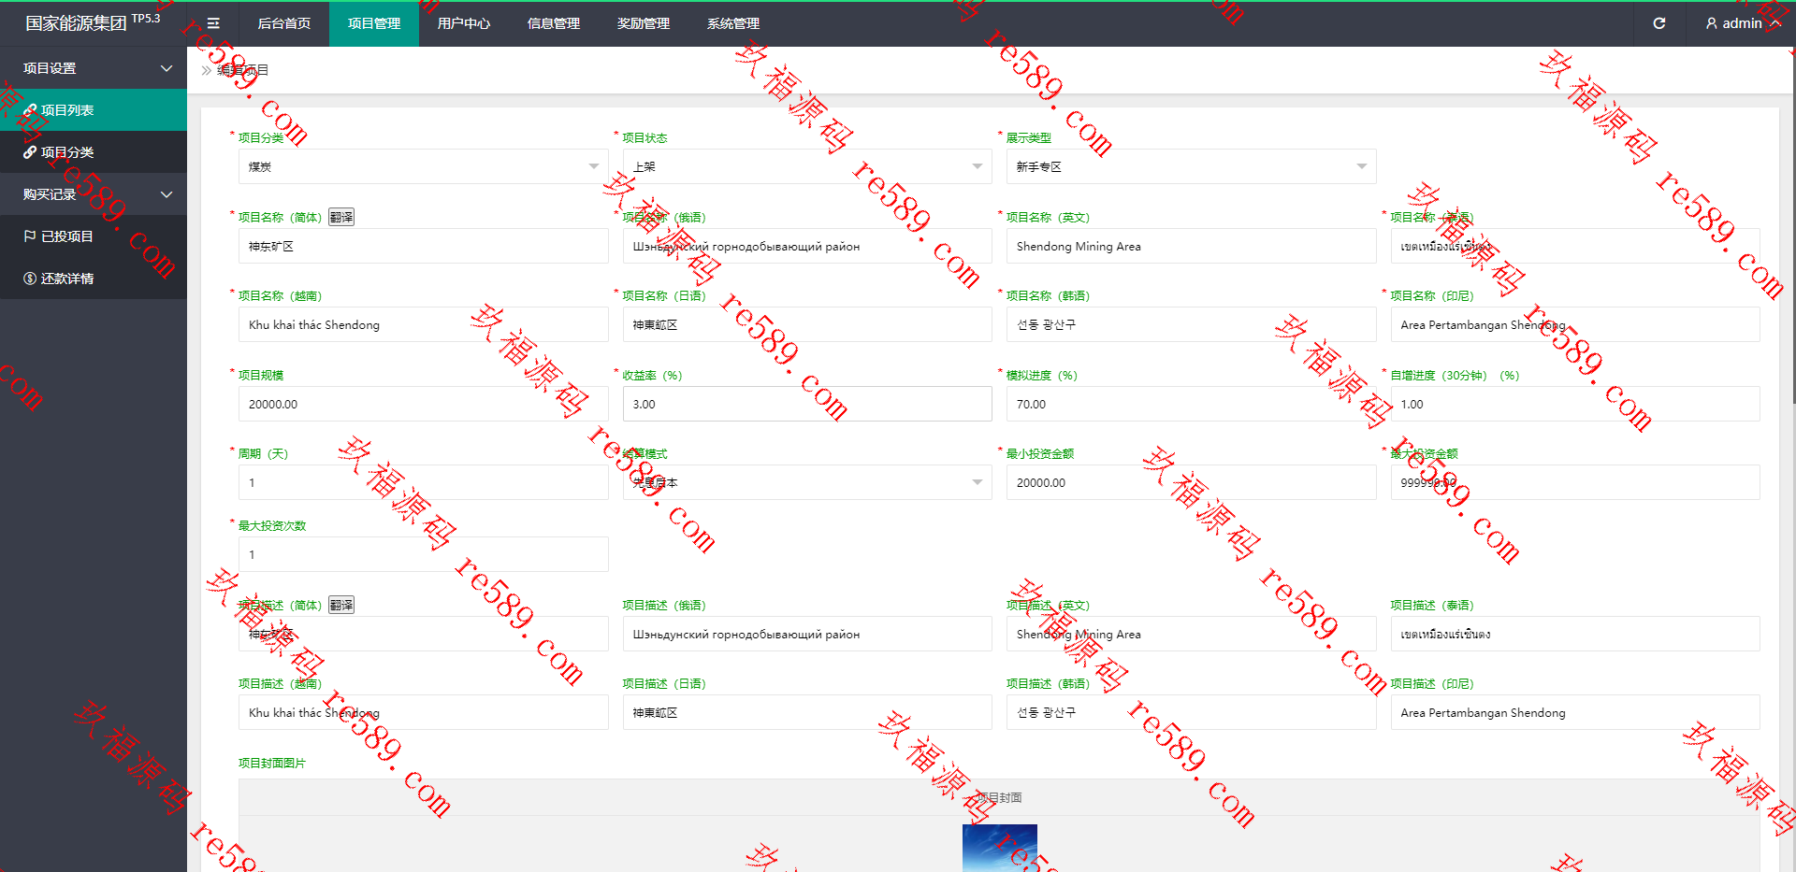Image resolution: width=1796 pixels, height=872 pixels.
Task: Select the 项目管理 top menu
Action: click(374, 23)
